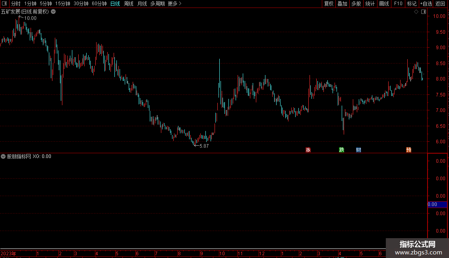Click the 2023年 label on time axis

click(8, 253)
